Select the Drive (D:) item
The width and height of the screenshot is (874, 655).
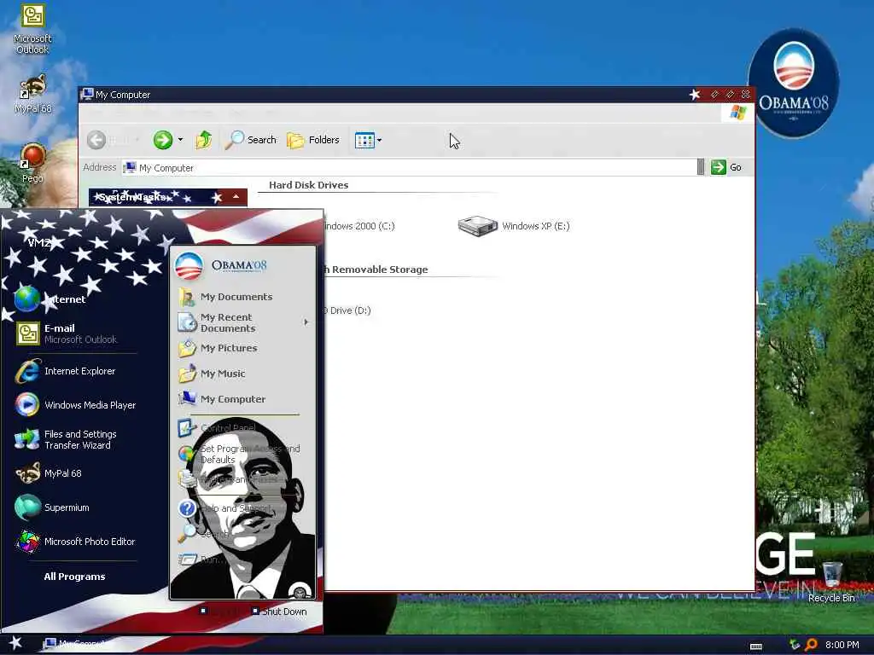tap(347, 310)
